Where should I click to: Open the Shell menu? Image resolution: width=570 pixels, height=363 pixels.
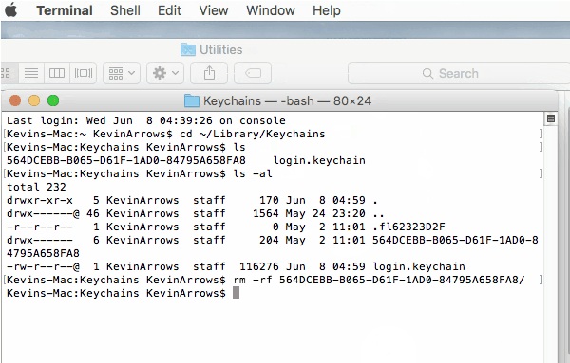(x=125, y=10)
